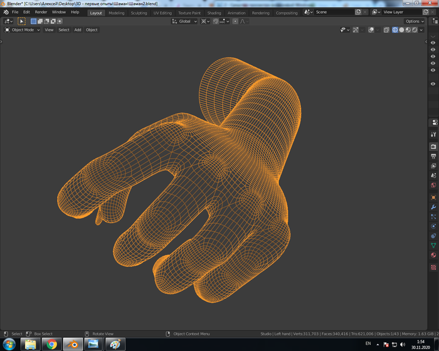Click the Add menu in viewport header
The height and width of the screenshot is (351, 439).
[78, 29]
